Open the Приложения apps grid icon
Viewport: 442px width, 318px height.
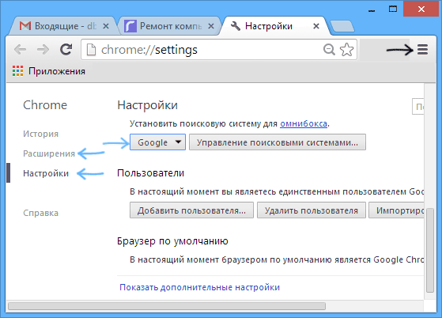tap(17, 71)
